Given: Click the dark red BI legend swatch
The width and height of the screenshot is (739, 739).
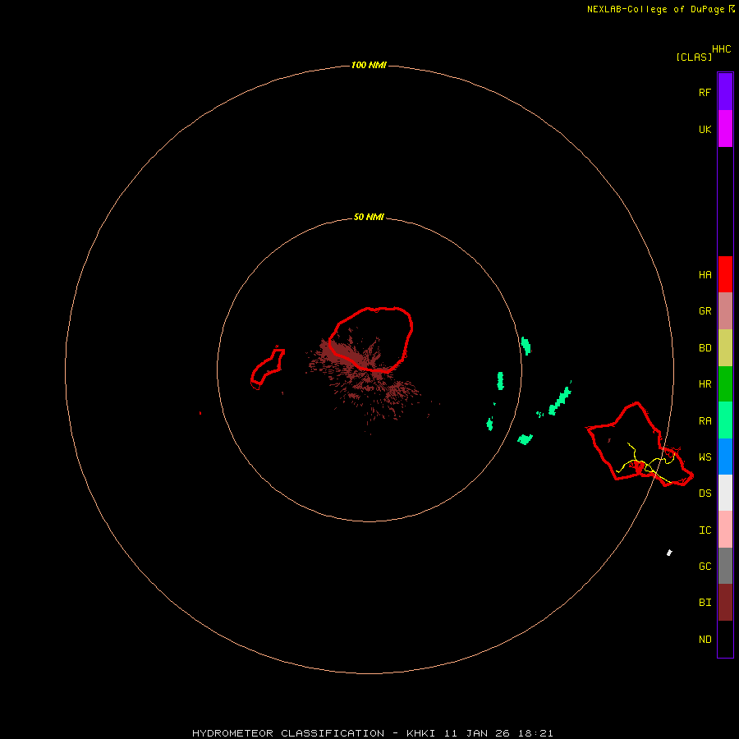Looking at the screenshot, I should tap(725, 603).
